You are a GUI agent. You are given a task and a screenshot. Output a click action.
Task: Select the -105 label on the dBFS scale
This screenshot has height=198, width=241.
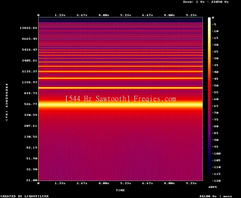[216, 160]
